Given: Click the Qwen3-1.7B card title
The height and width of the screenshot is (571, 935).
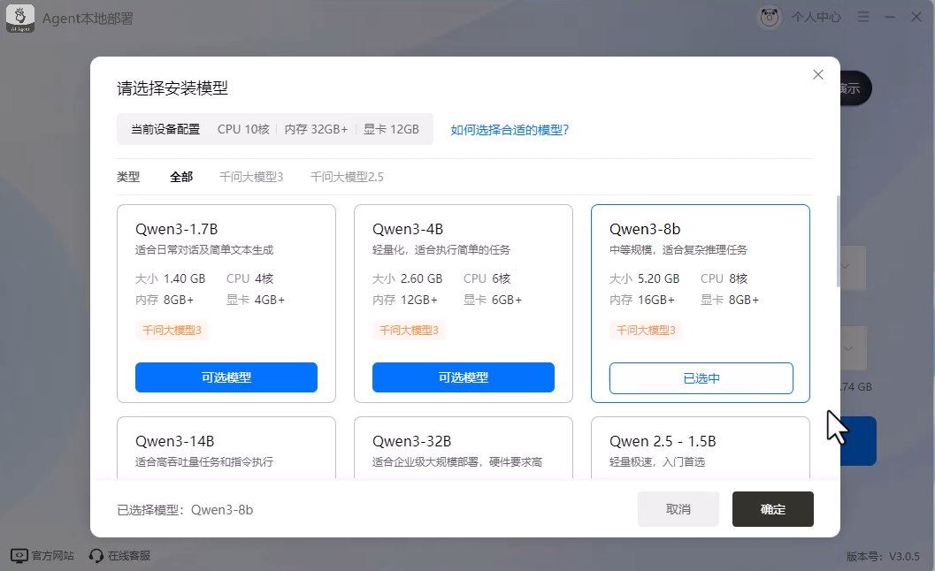Looking at the screenshot, I should (x=177, y=229).
